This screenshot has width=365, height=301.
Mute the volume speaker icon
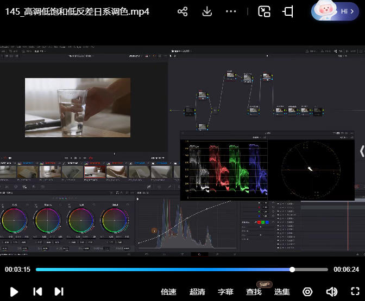[x=331, y=292]
